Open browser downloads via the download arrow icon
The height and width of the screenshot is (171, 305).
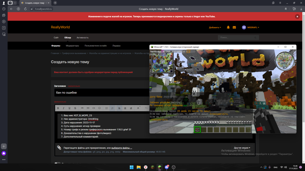coord(301,9)
